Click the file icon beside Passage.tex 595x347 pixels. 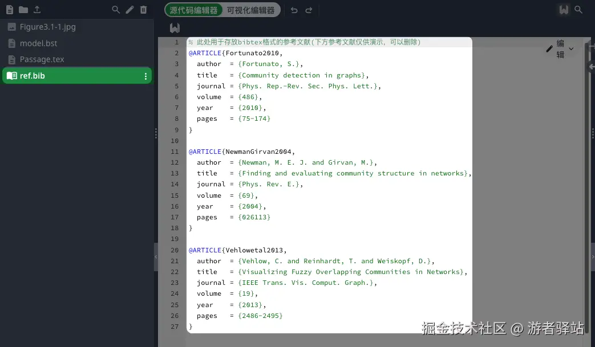click(12, 59)
